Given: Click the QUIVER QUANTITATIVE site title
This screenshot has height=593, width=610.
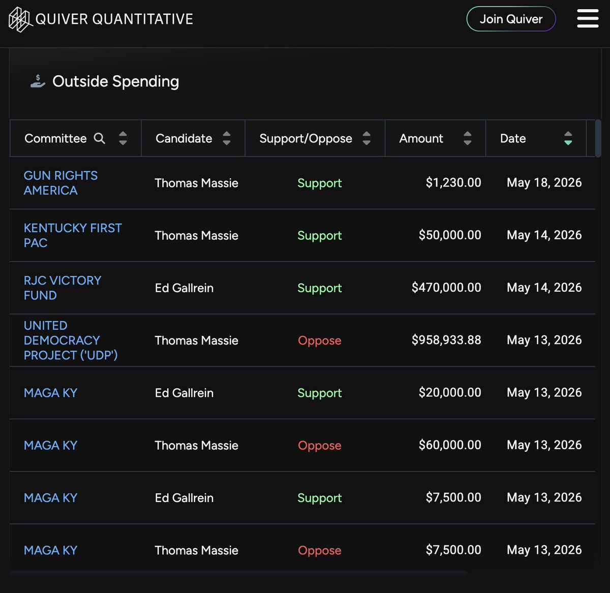Looking at the screenshot, I should pos(114,19).
